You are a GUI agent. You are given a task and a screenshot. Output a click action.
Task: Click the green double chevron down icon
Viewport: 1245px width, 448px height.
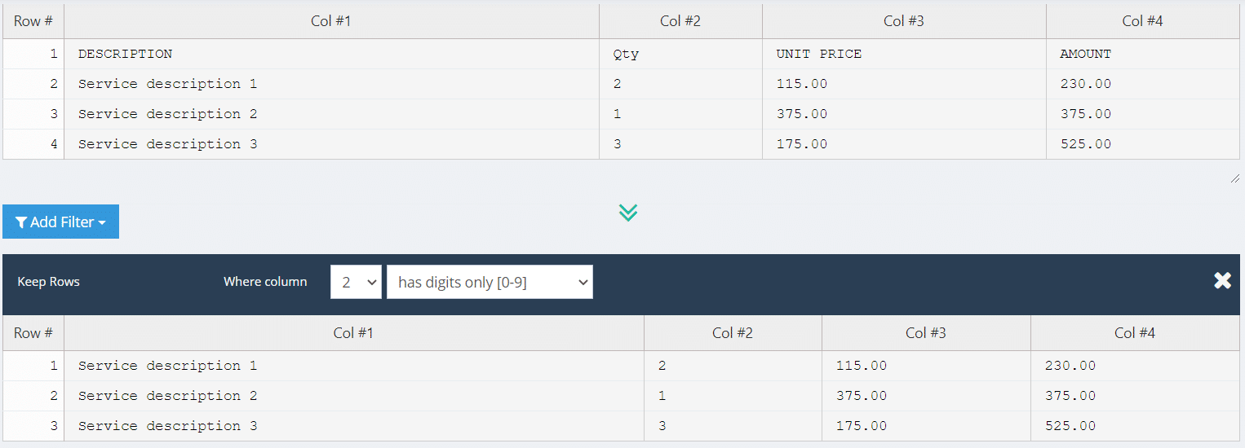pyautogui.click(x=627, y=213)
